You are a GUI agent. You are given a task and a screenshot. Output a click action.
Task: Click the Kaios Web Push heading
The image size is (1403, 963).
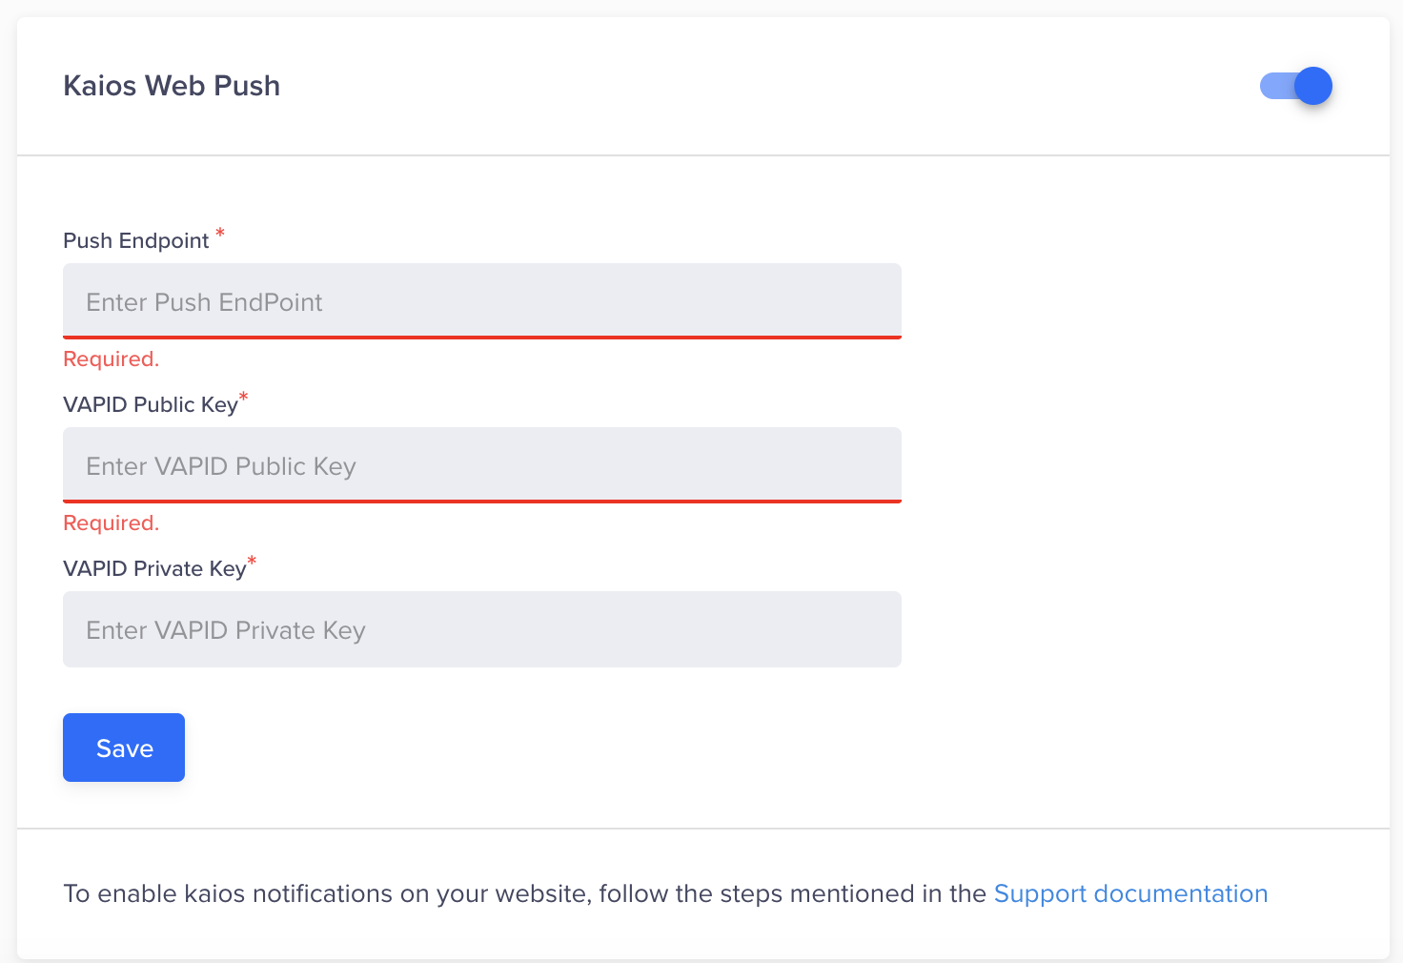click(172, 86)
